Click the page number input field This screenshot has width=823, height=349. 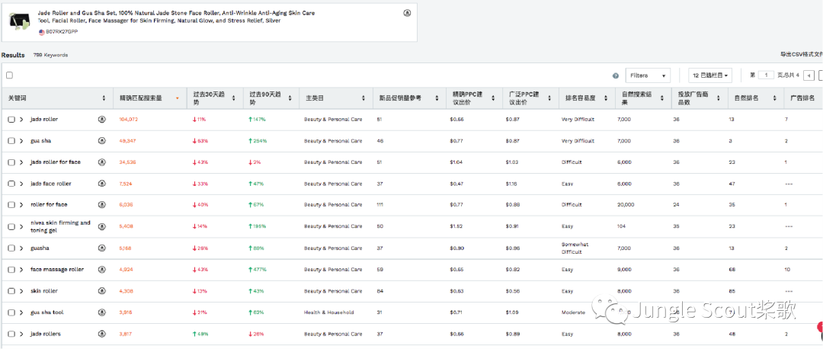[766, 75]
